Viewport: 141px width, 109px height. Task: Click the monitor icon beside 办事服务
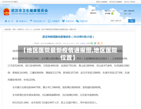coord(49,21)
